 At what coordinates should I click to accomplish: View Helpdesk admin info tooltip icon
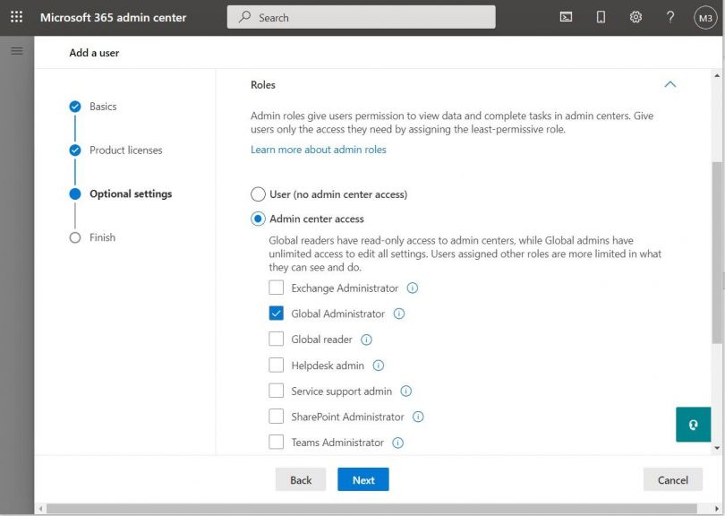tap(378, 365)
